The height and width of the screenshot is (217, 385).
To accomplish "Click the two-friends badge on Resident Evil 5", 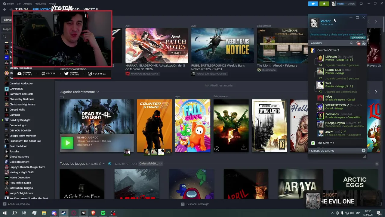I will click(217, 149).
